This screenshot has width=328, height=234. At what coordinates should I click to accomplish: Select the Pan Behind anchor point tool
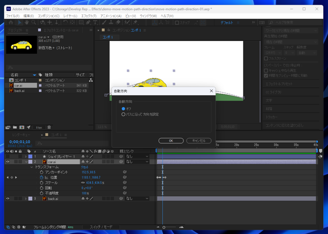click(x=72, y=22)
